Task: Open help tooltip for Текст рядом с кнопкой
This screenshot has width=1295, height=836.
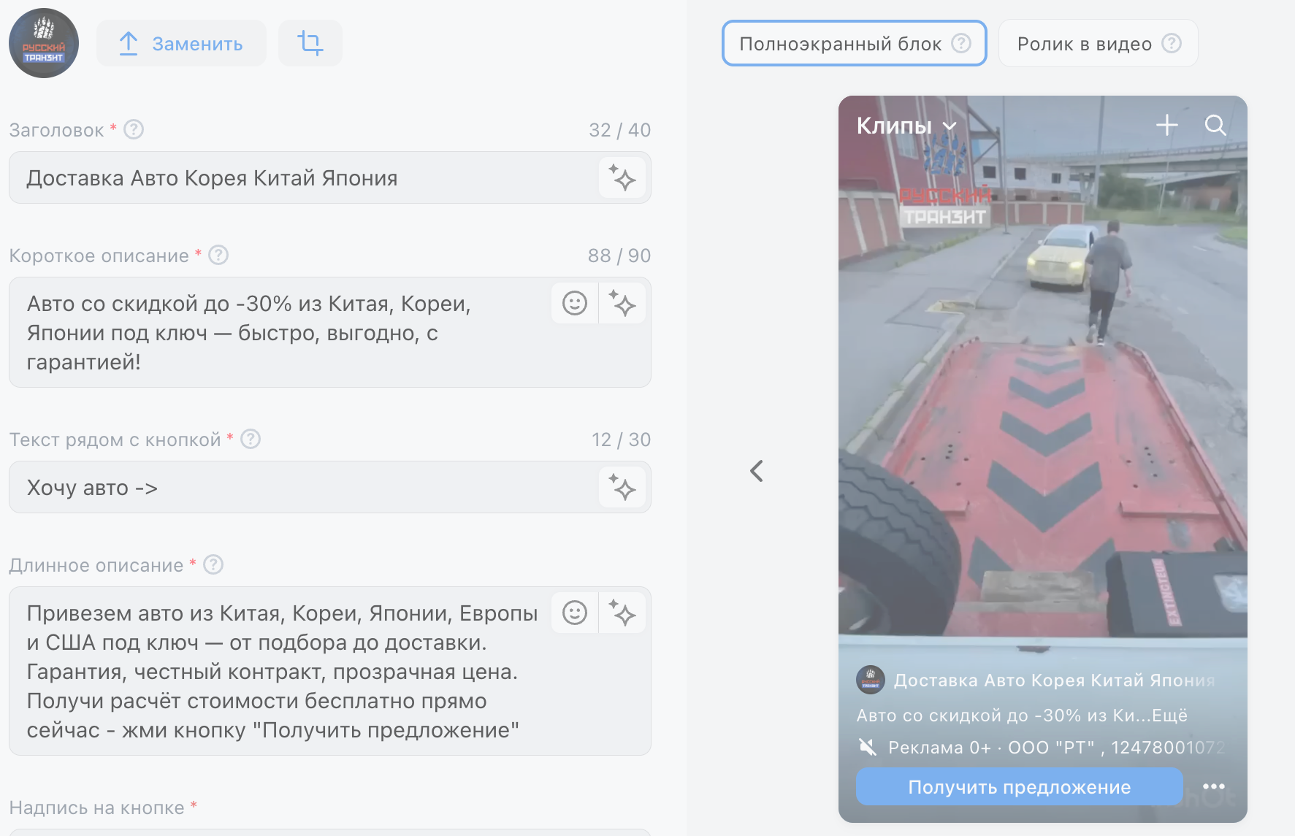Action: [251, 439]
